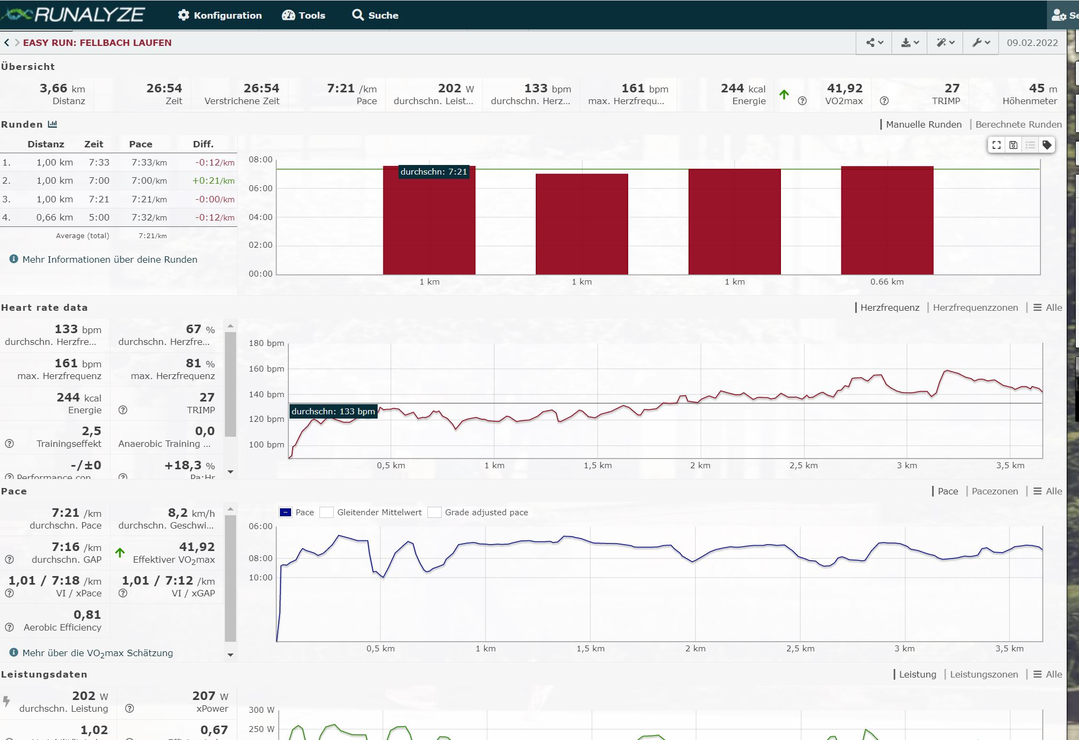This screenshot has width=1079, height=740.
Task: Go to previous activity with left chevron
Action: (6, 43)
